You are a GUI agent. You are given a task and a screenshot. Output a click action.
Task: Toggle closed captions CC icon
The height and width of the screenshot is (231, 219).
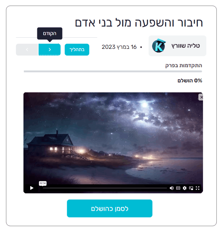pyautogui.click(x=178, y=188)
